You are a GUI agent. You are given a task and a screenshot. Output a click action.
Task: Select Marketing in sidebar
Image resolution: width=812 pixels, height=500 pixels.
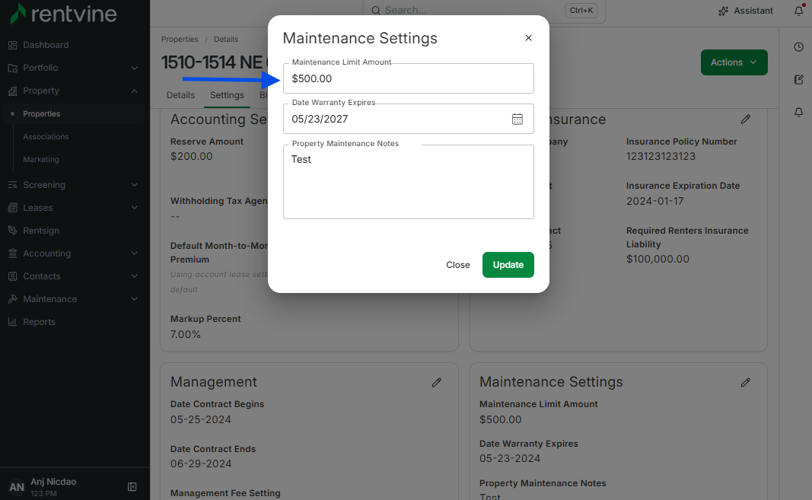pyautogui.click(x=41, y=160)
